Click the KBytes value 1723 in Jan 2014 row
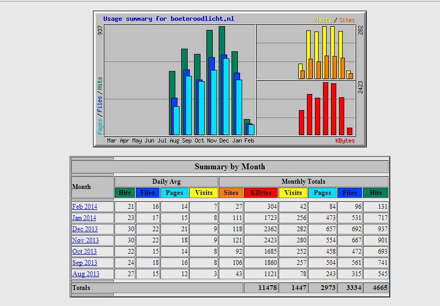 coord(270,218)
